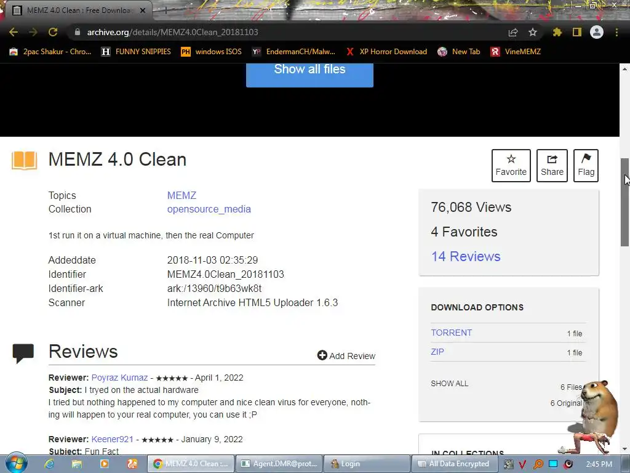Choose the ZIP download option
Screen dimensions: 630x473
[437, 352]
